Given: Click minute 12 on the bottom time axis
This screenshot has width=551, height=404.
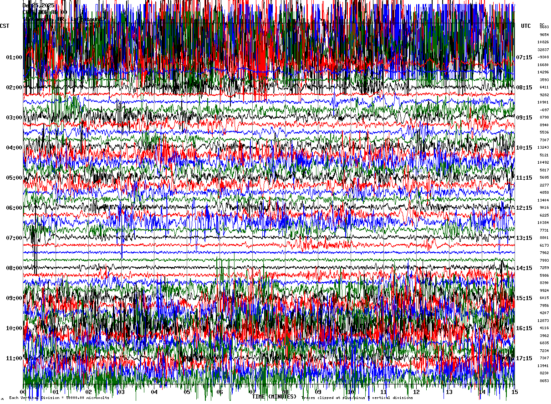Looking at the screenshot, I should (x=416, y=392).
